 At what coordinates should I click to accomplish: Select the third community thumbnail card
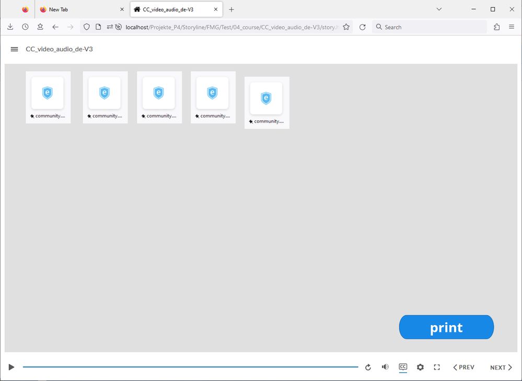(159, 97)
